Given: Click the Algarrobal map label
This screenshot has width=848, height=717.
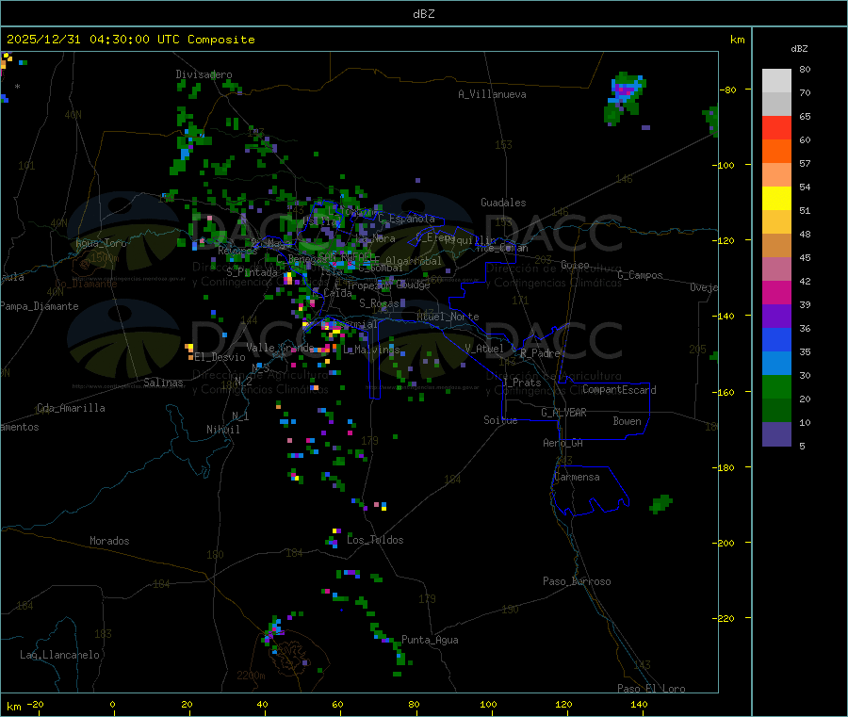Looking at the screenshot, I should tap(414, 261).
